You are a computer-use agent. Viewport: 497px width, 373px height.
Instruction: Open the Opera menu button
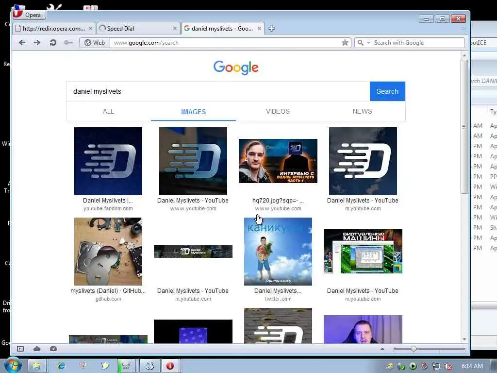pos(29,15)
